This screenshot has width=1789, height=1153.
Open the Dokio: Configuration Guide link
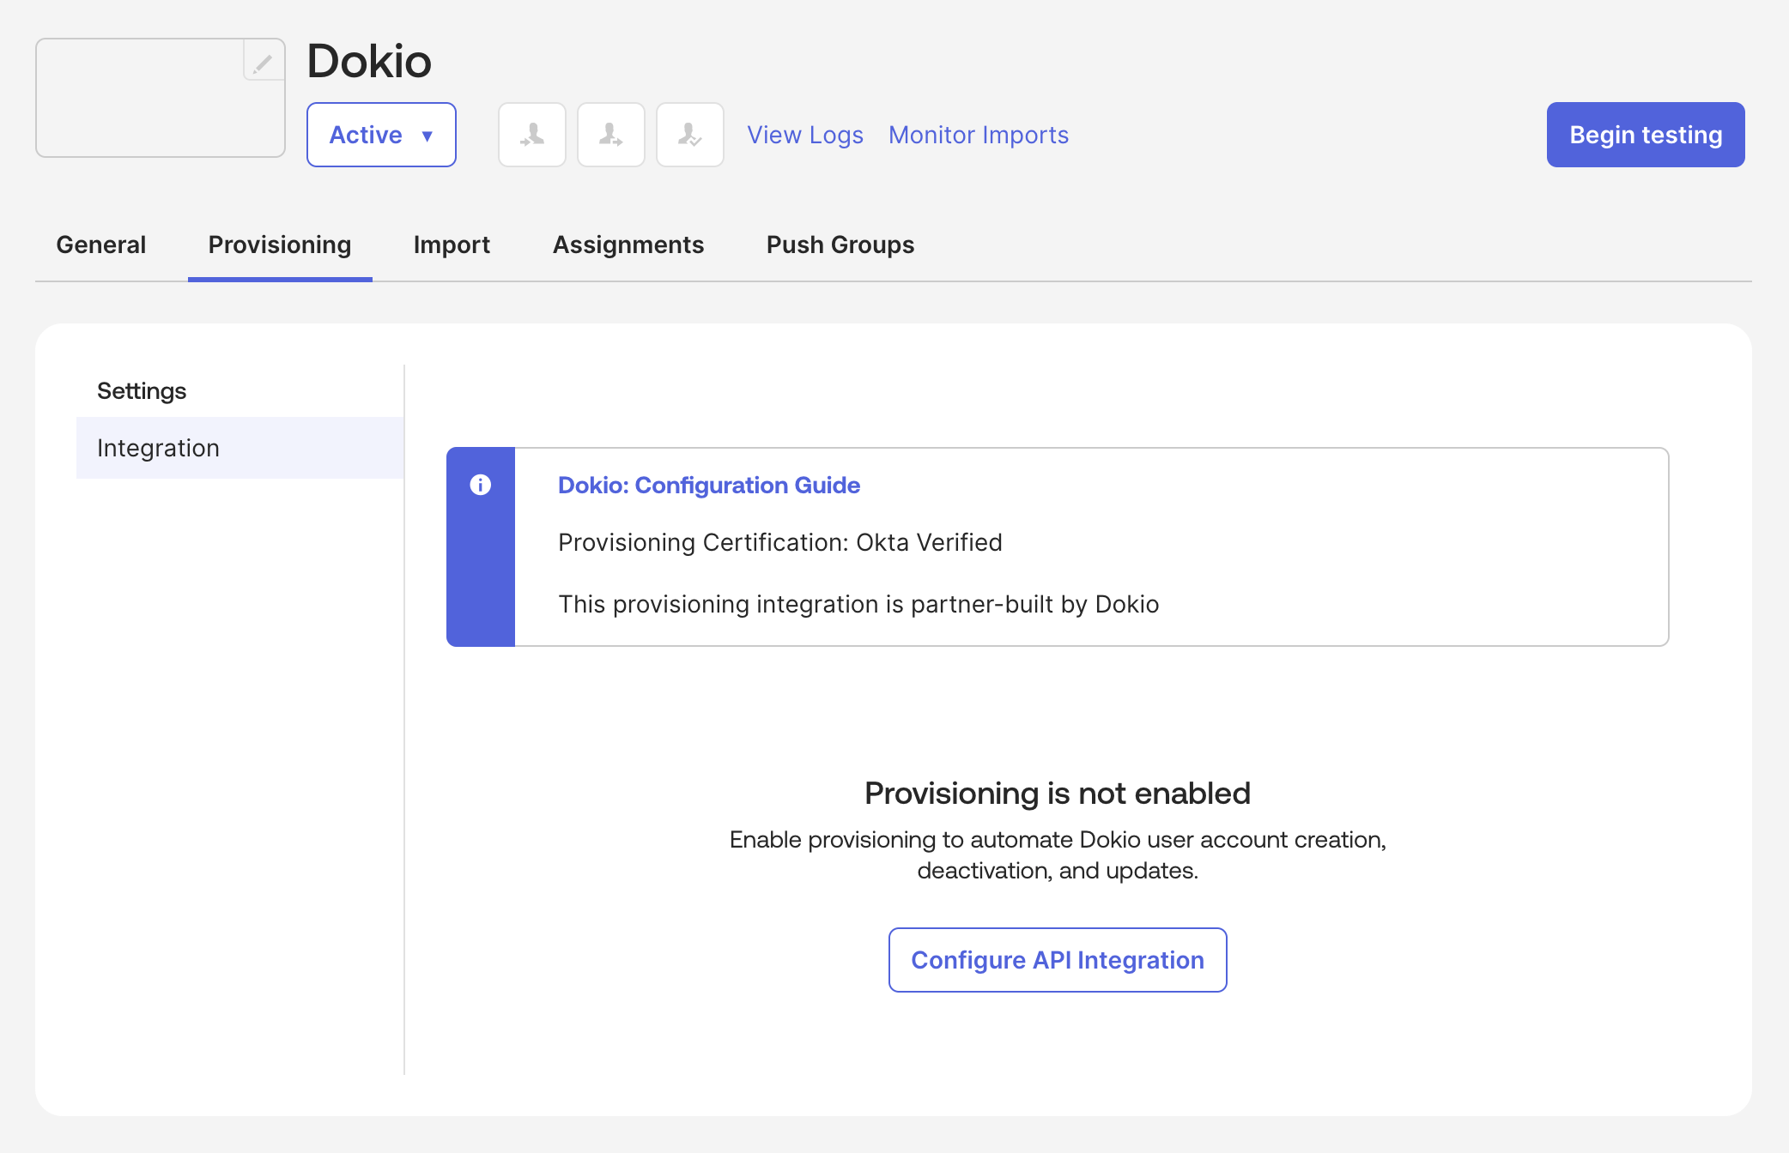click(708, 486)
